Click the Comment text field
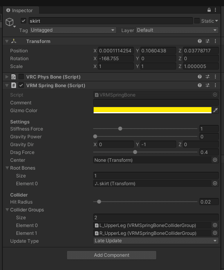The height and width of the screenshot is (270, 224). tap(156, 102)
